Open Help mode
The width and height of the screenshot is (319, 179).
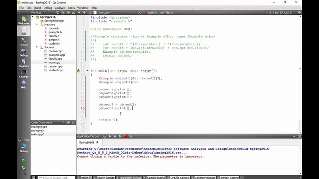(24, 84)
